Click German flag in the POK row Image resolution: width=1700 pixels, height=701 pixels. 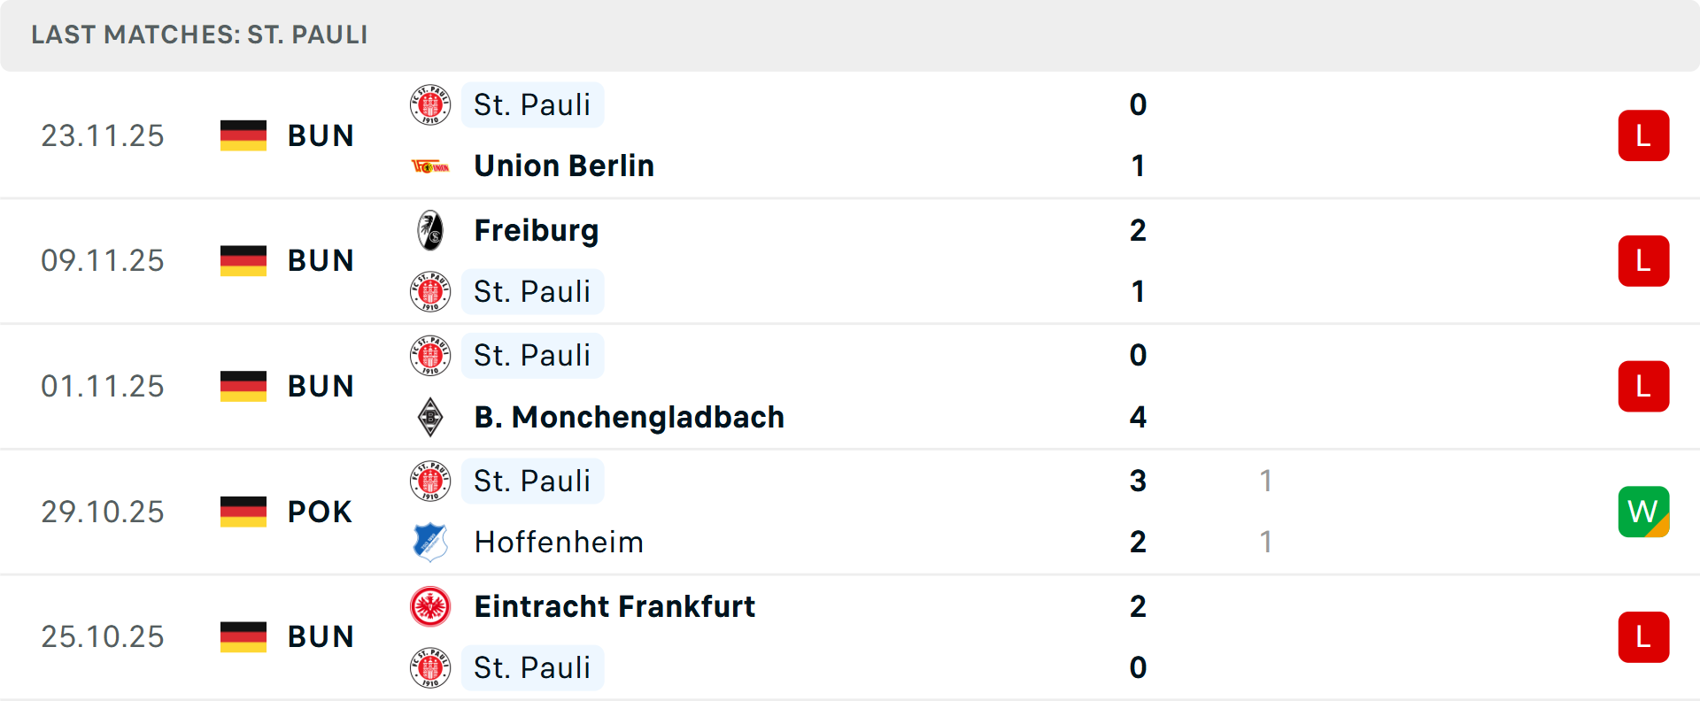tap(243, 512)
